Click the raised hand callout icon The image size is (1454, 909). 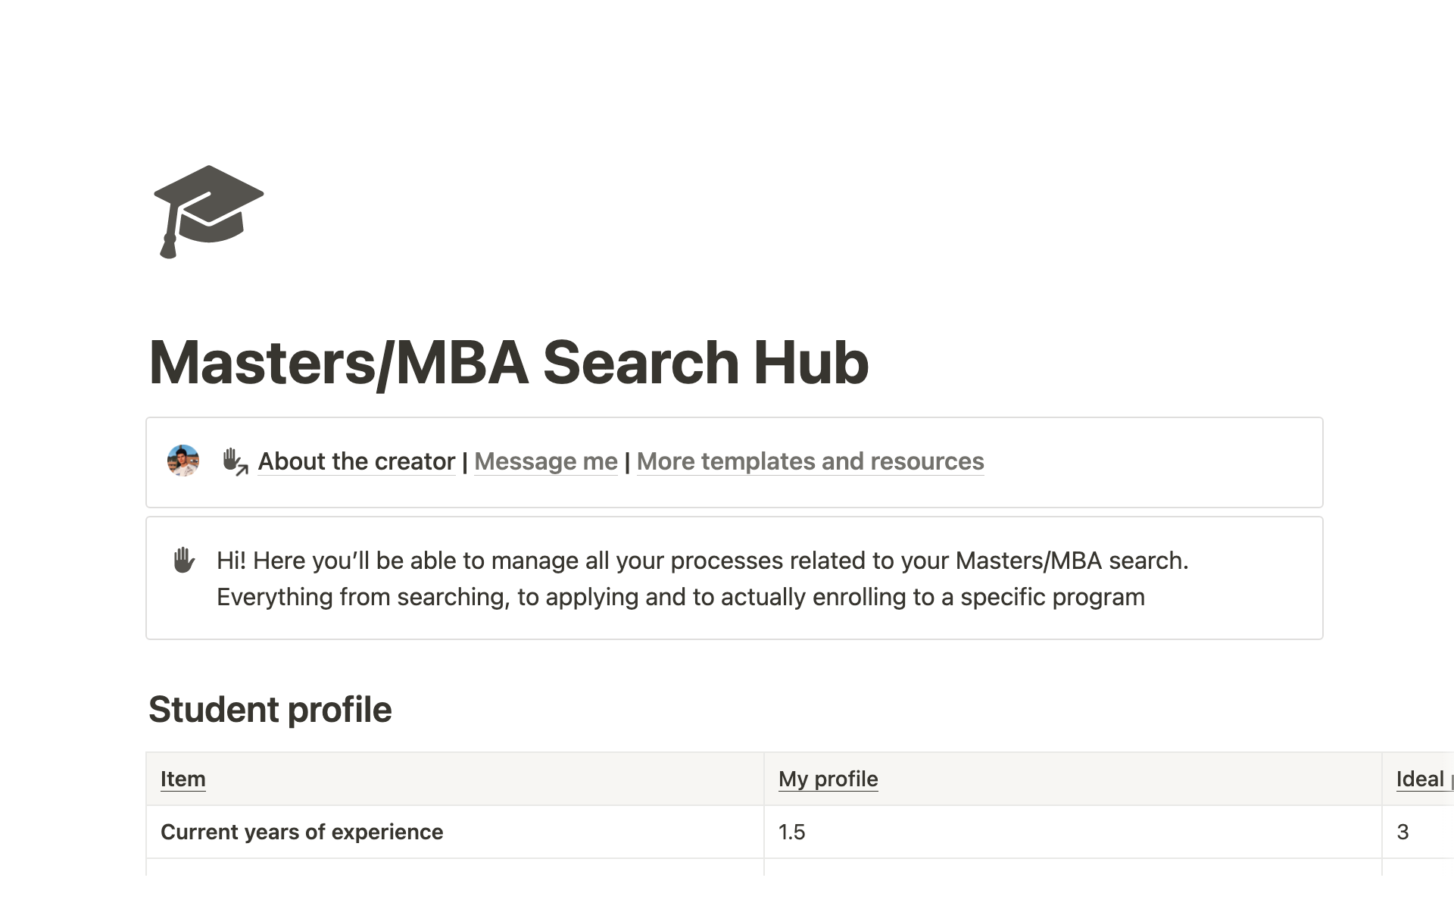pyautogui.click(x=183, y=561)
